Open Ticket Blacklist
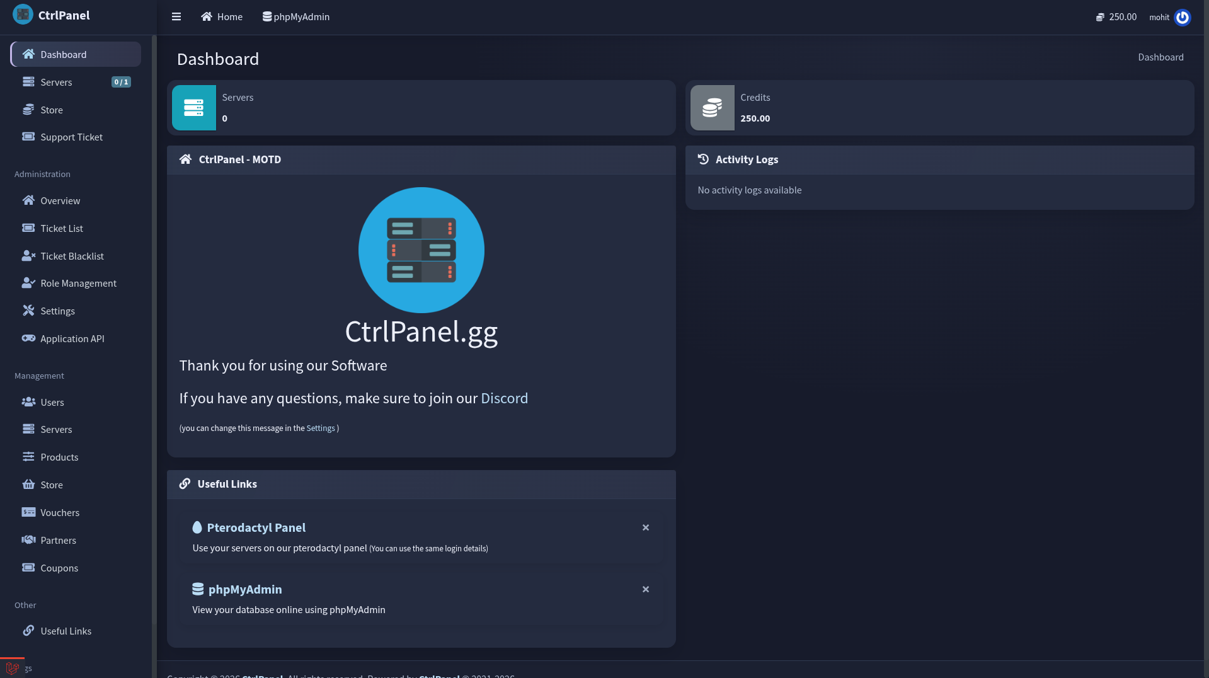 (x=76, y=256)
